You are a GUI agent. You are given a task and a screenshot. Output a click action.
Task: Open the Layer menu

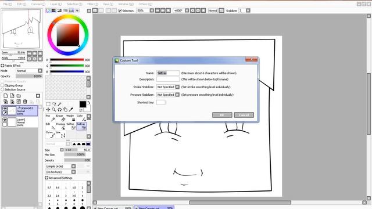(56, 4)
